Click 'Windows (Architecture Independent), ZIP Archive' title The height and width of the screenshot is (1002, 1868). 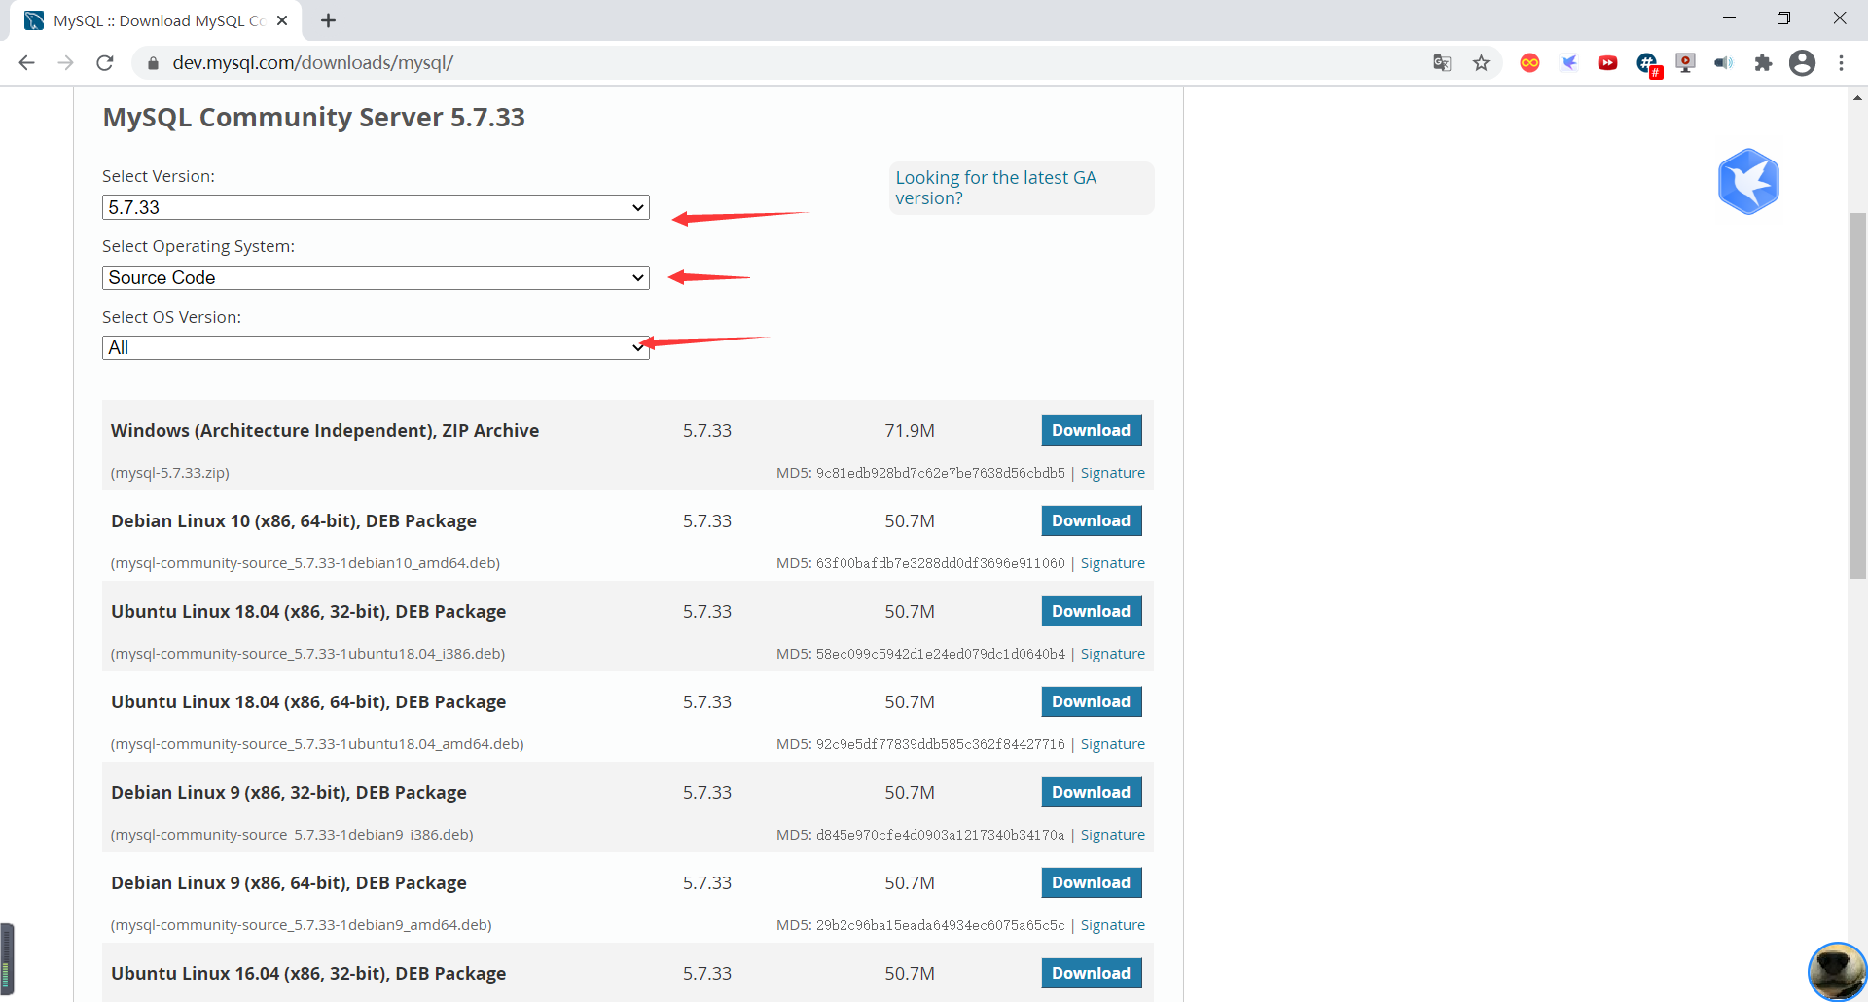click(x=325, y=431)
